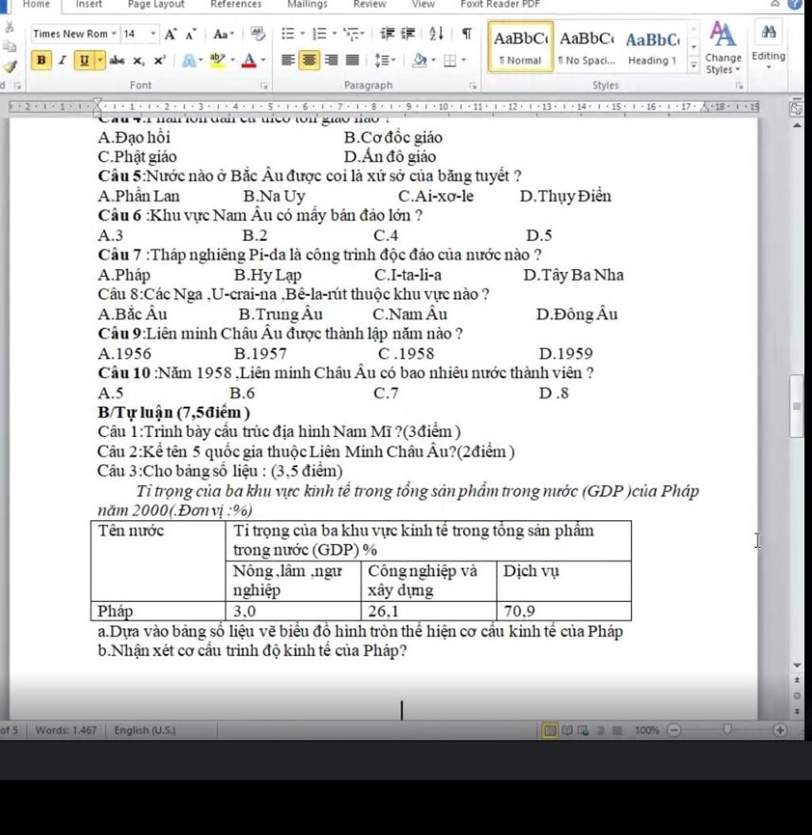Image resolution: width=812 pixels, height=835 pixels.
Task: Open font color dropdown arrow
Action: coord(263,60)
